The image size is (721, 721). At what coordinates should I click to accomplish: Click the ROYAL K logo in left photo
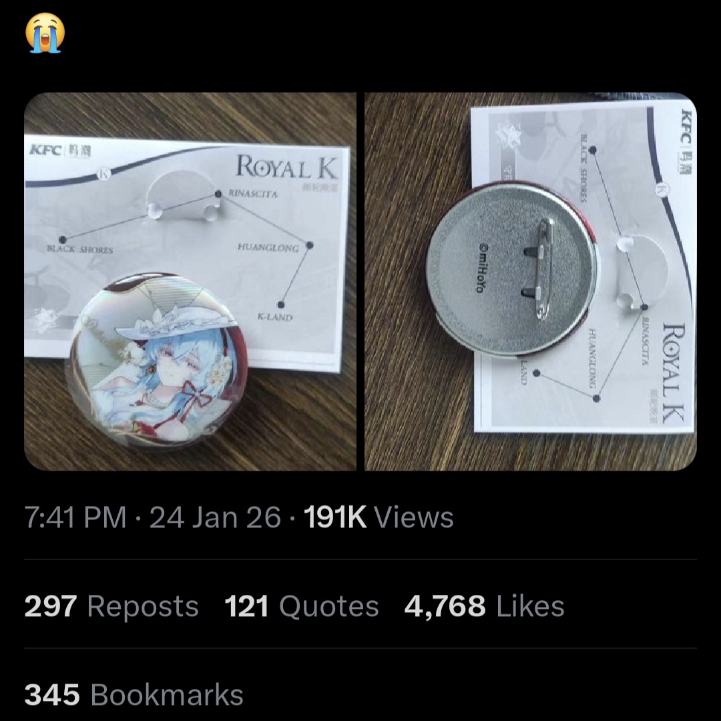(x=287, y=167)
